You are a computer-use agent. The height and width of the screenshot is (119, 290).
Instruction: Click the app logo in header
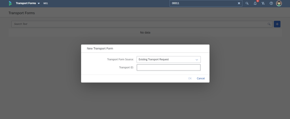[x=10, y=3]
